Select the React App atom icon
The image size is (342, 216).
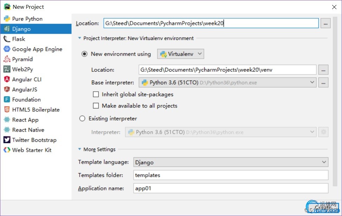(7, 120)
